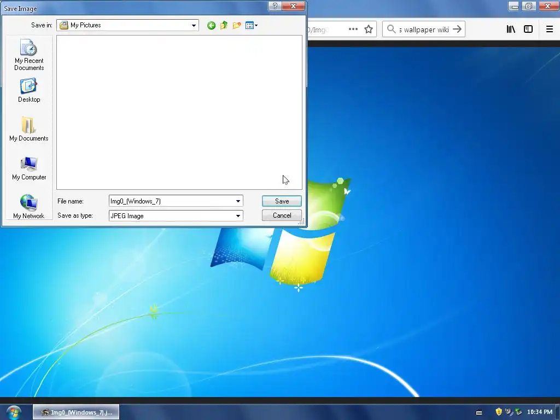
Task: Expand the File name history dropdown
Action: (238, 201)
